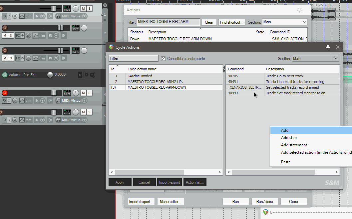Toggle Consolidate undo points checkbox
The image size is (352, 219).
(164, 59)
